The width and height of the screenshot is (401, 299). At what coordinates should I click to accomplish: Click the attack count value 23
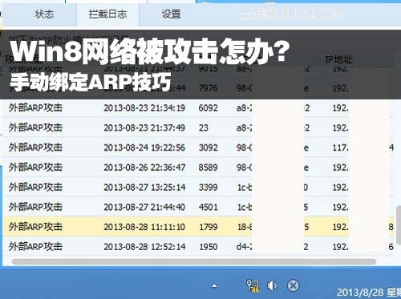tap(204, 127)
